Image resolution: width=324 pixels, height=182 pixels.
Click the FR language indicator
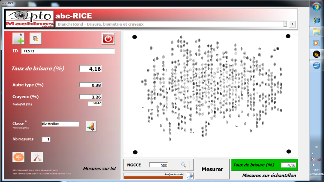(316, 147)
